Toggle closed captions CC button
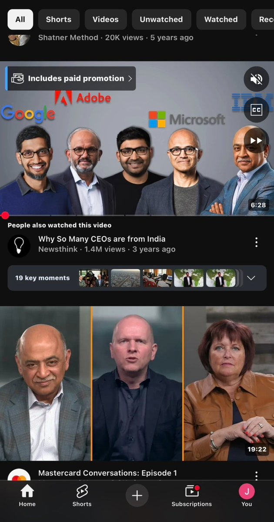 (256, 110)
